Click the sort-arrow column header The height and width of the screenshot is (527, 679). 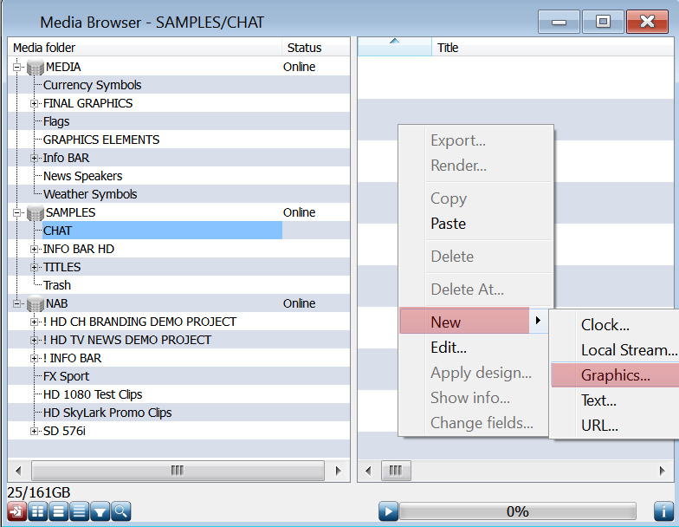pos(395,47)
